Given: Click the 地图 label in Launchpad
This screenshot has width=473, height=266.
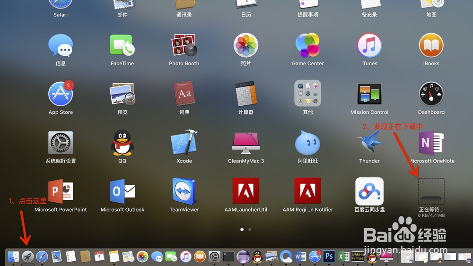Looking at the screenshot, I should (431, 15).
